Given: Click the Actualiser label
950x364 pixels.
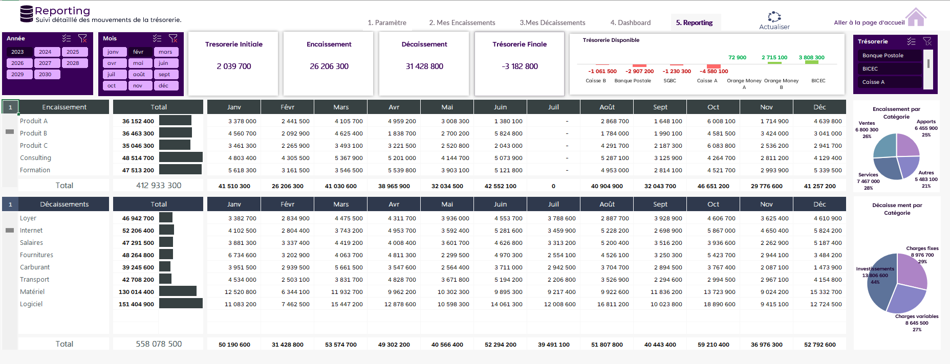Looking at the screenshot, I should click(x=774, y=27).
